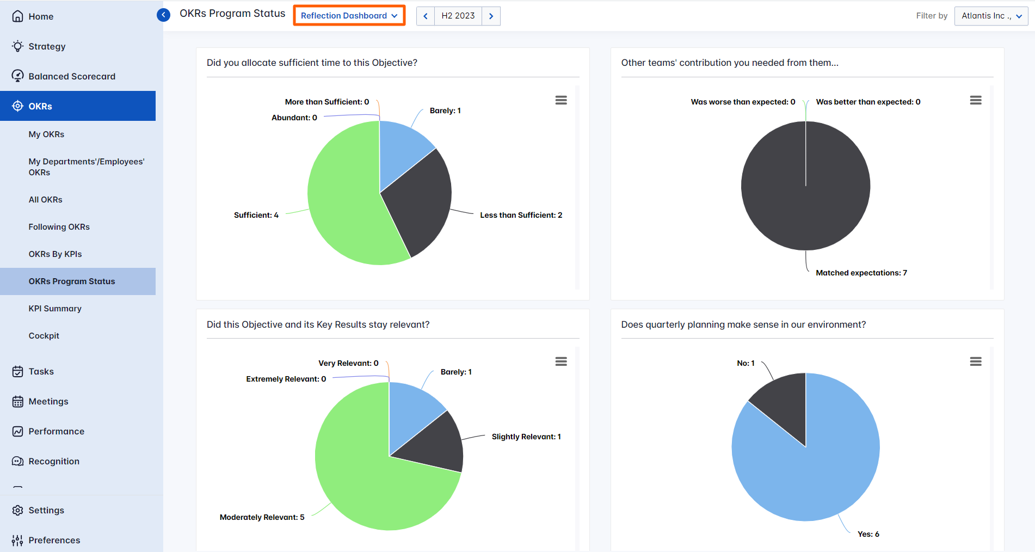This screenshot has width=1035, height=552.
Task: Open the Preferences sliders icon
Action: click(x=17, y=540)
